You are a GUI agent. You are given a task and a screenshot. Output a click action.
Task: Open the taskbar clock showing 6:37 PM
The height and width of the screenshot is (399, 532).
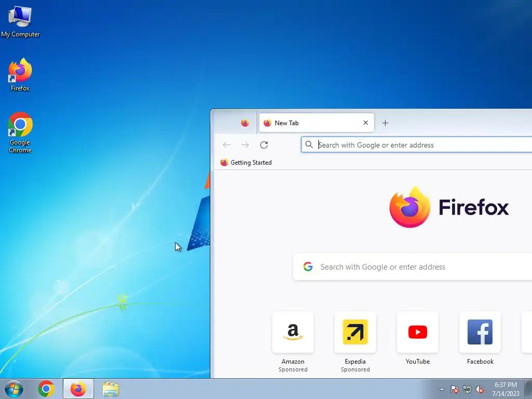coord(506,389)
